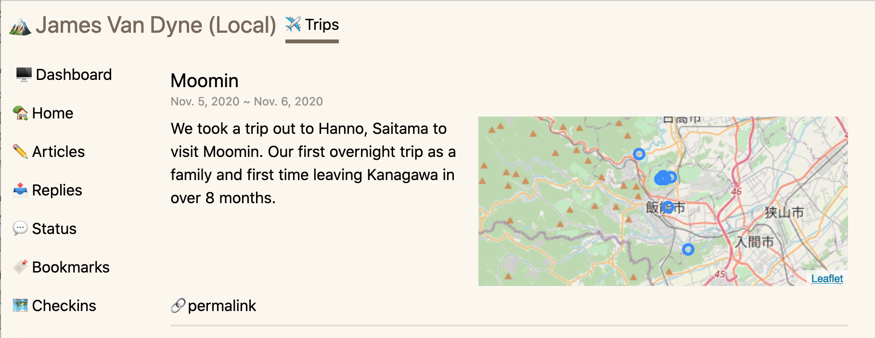Click the Status speech bubble icon
The height and width of the screenshot is (338, 875).
point(20,228)
